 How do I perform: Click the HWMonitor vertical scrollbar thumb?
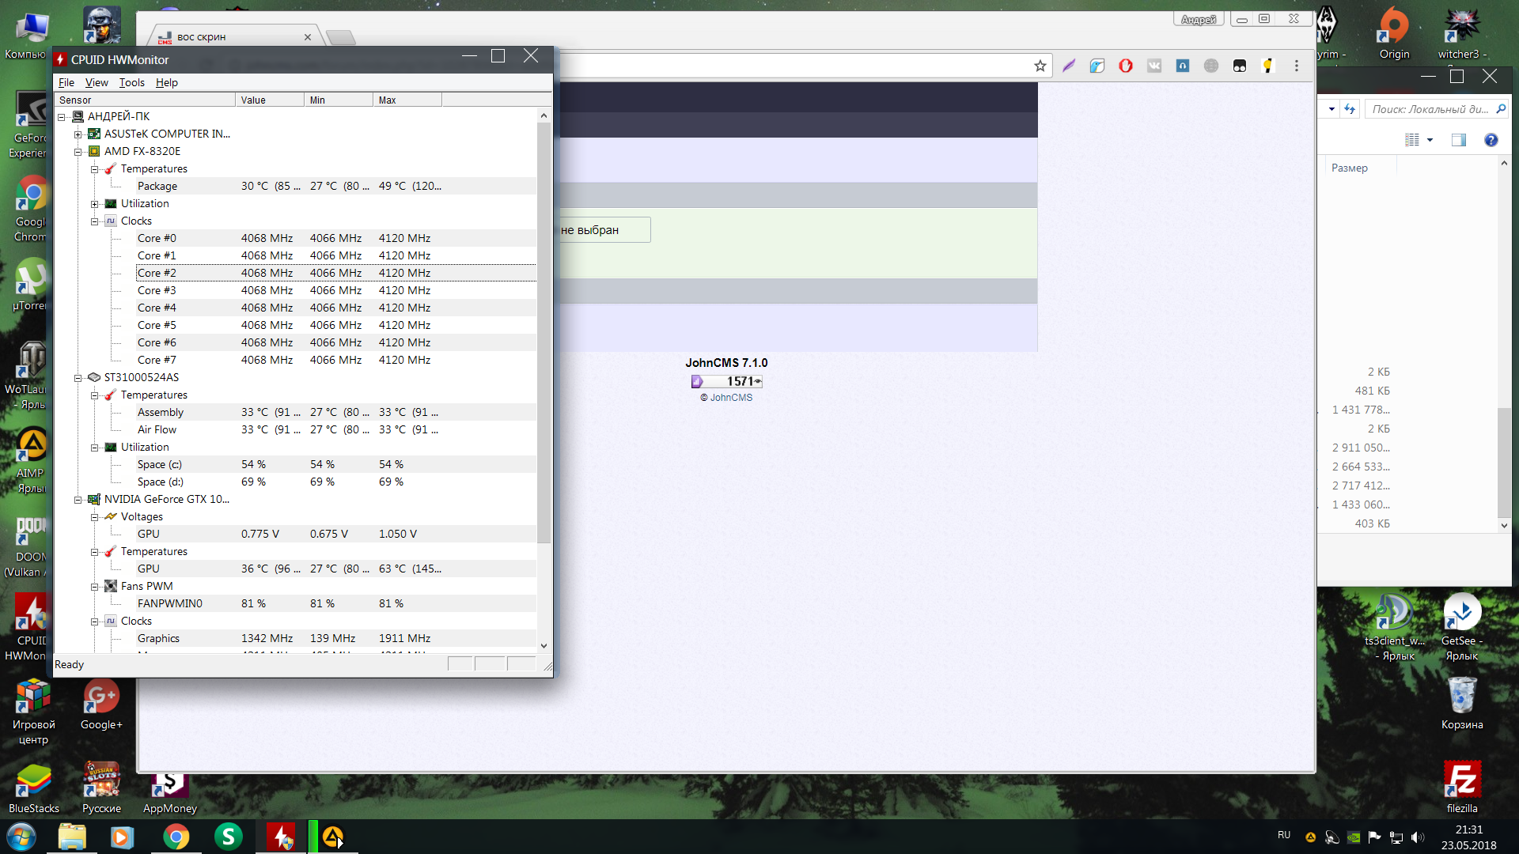[x=544, y=332]
